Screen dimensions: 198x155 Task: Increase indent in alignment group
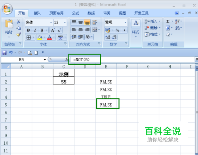[80, 37]
